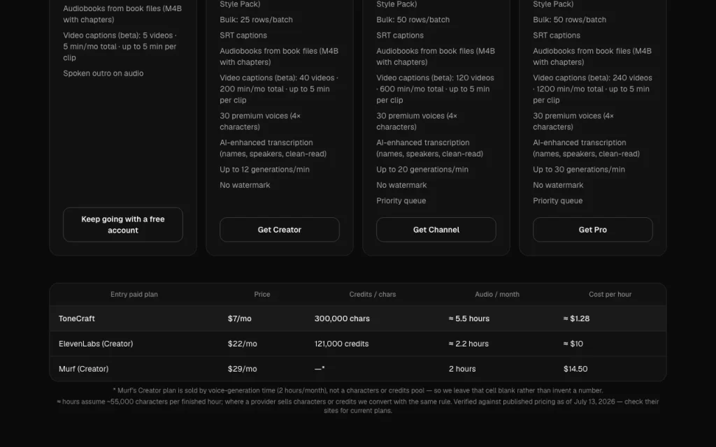The image size is (716, 447).
Task: Click the Murf credits dash-asterisk cell
Action: (320, 369)
